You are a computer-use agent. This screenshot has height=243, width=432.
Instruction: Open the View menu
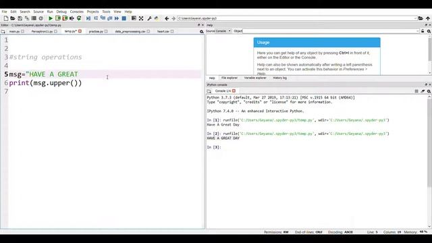coord(117,11)
